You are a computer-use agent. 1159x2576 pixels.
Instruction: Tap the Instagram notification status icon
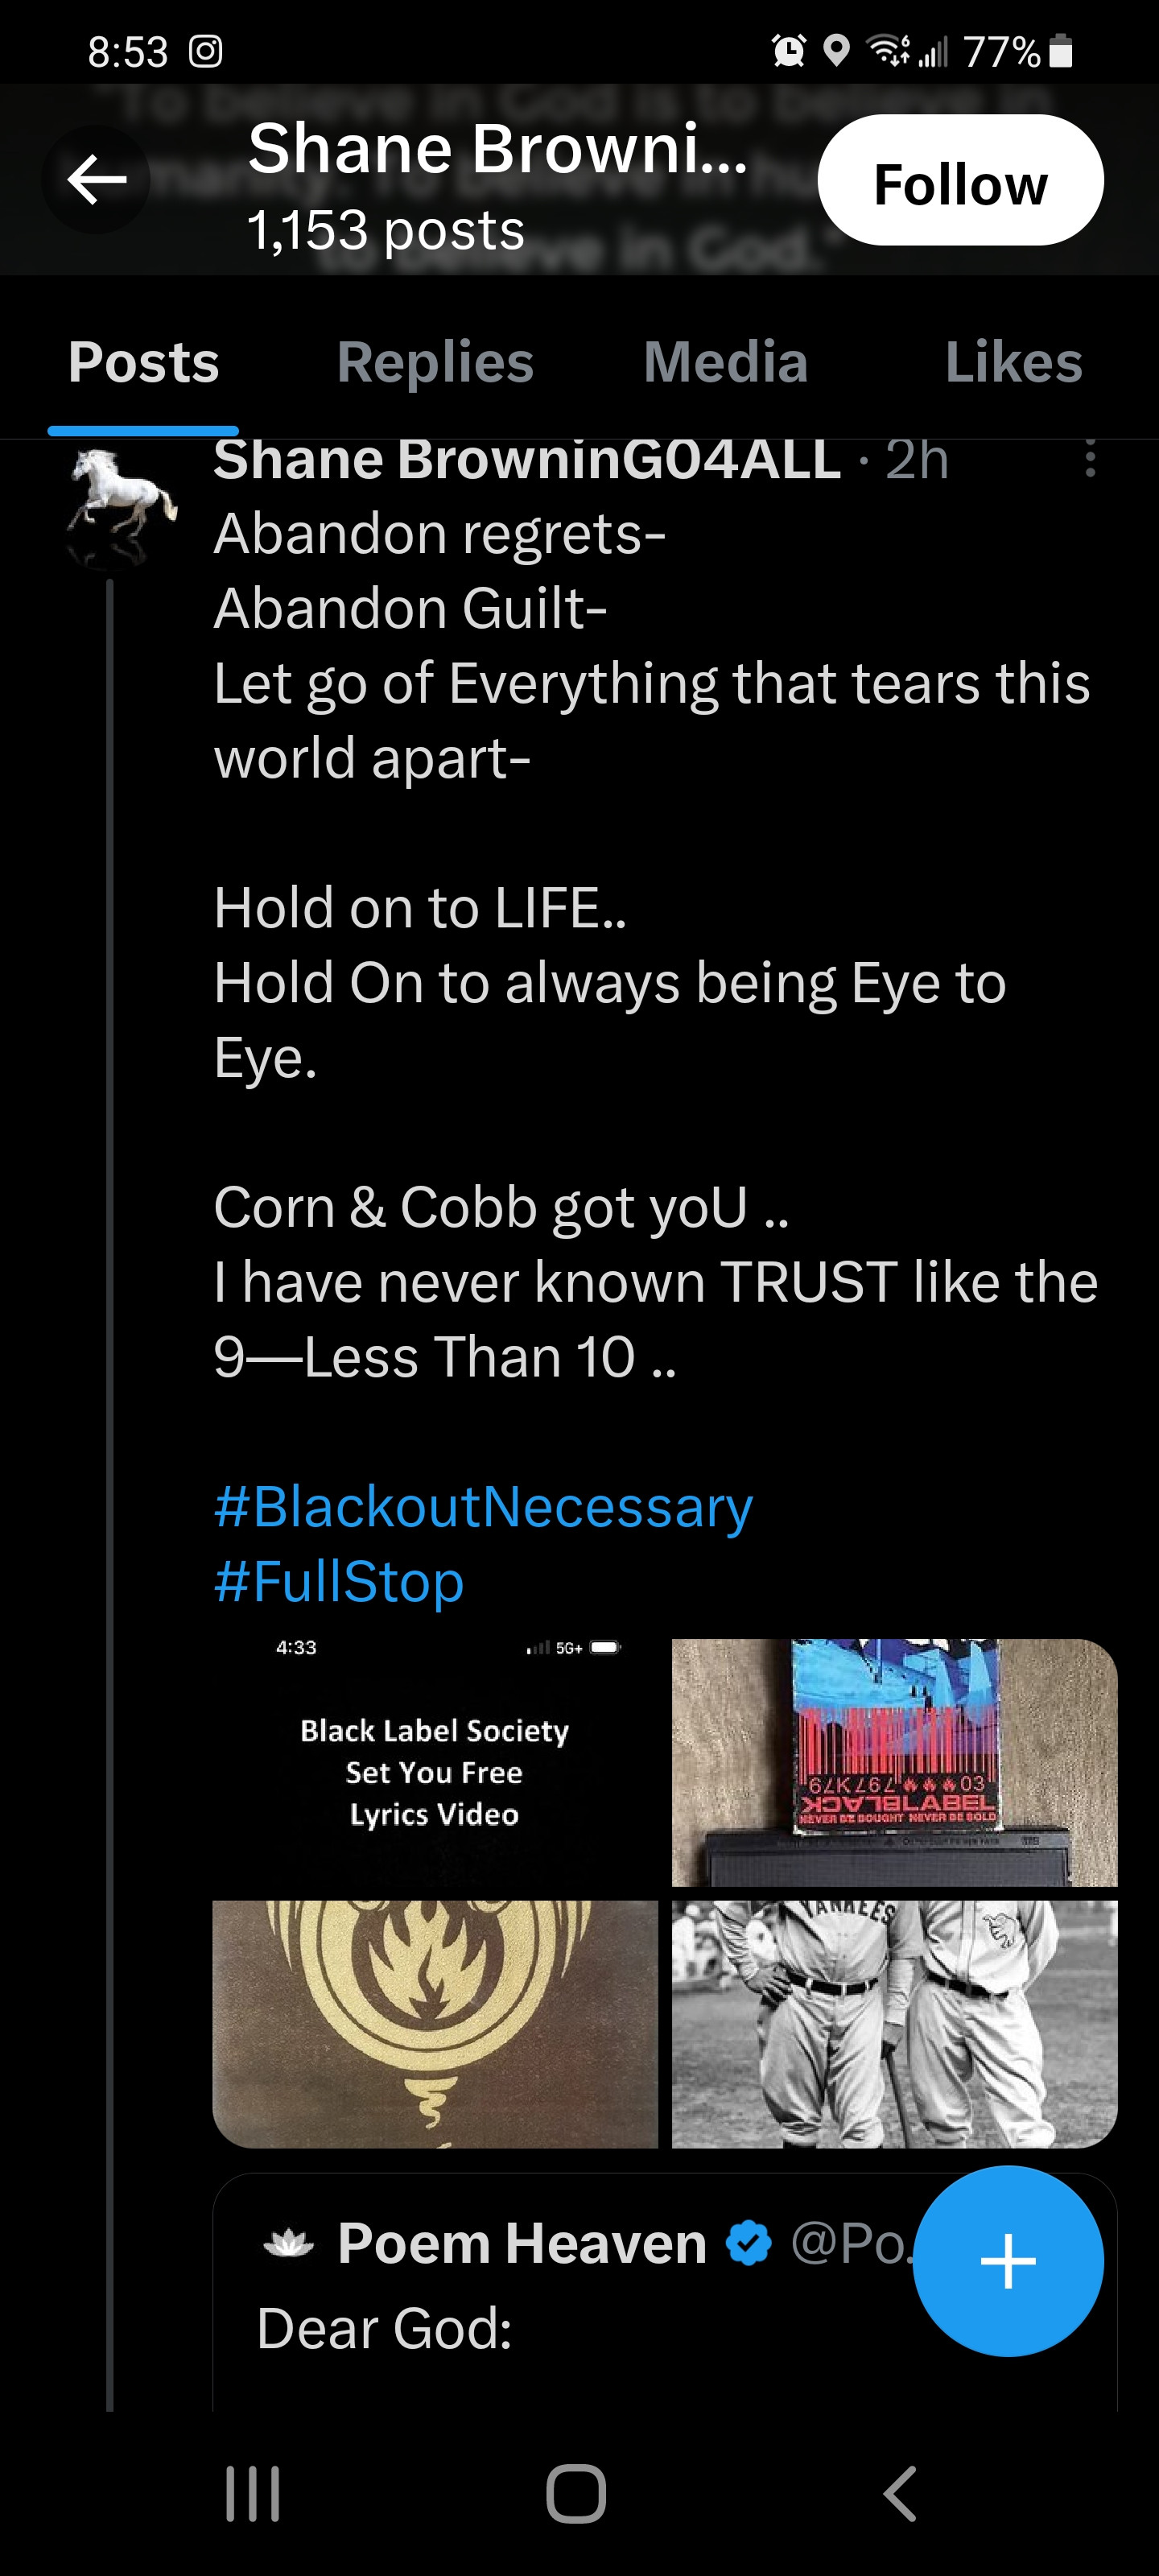point(205,51)
